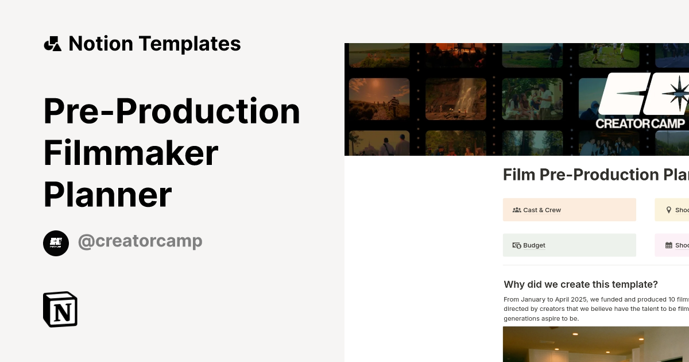The width and height of the screenshot is (689, 362).
Task: Click the waterfall film strip thumbnail
Action: click(455, 99)
